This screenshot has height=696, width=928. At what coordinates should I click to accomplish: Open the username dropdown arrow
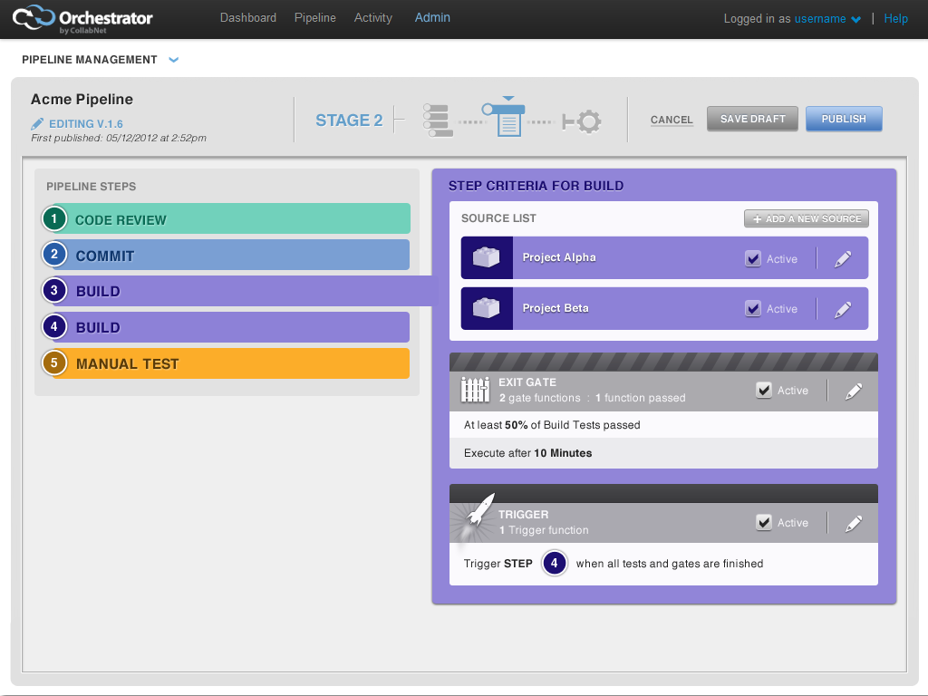pyautogui.click(x=855, y=20)
